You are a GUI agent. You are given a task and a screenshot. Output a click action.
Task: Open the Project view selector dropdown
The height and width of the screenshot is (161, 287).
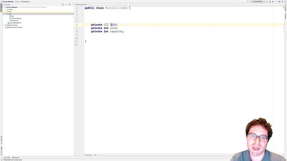(x=8, y=4)
